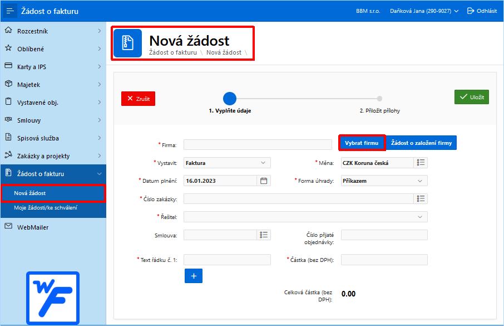Click the Text řádku č. 1 field
504x326 pixels.
228,260
